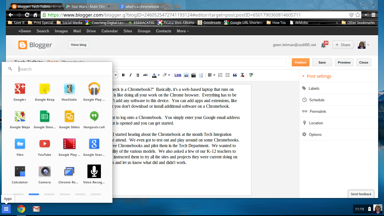Open Blogger notifications bell
The image size is (384, 216).
coord(324,45)
